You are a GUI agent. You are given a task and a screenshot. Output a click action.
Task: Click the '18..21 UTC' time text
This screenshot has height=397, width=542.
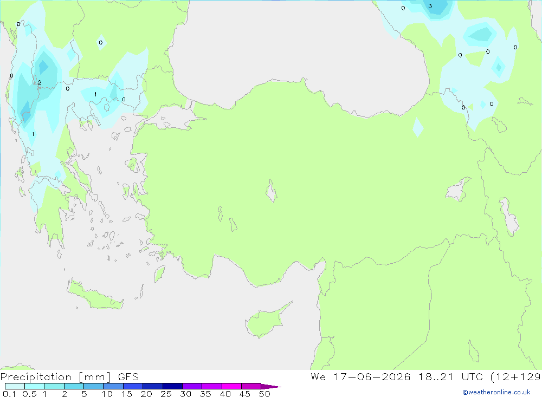click(x=450, y=377)
